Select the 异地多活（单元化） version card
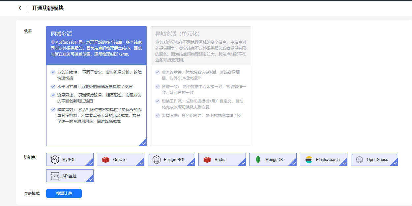 coord(201,86)
